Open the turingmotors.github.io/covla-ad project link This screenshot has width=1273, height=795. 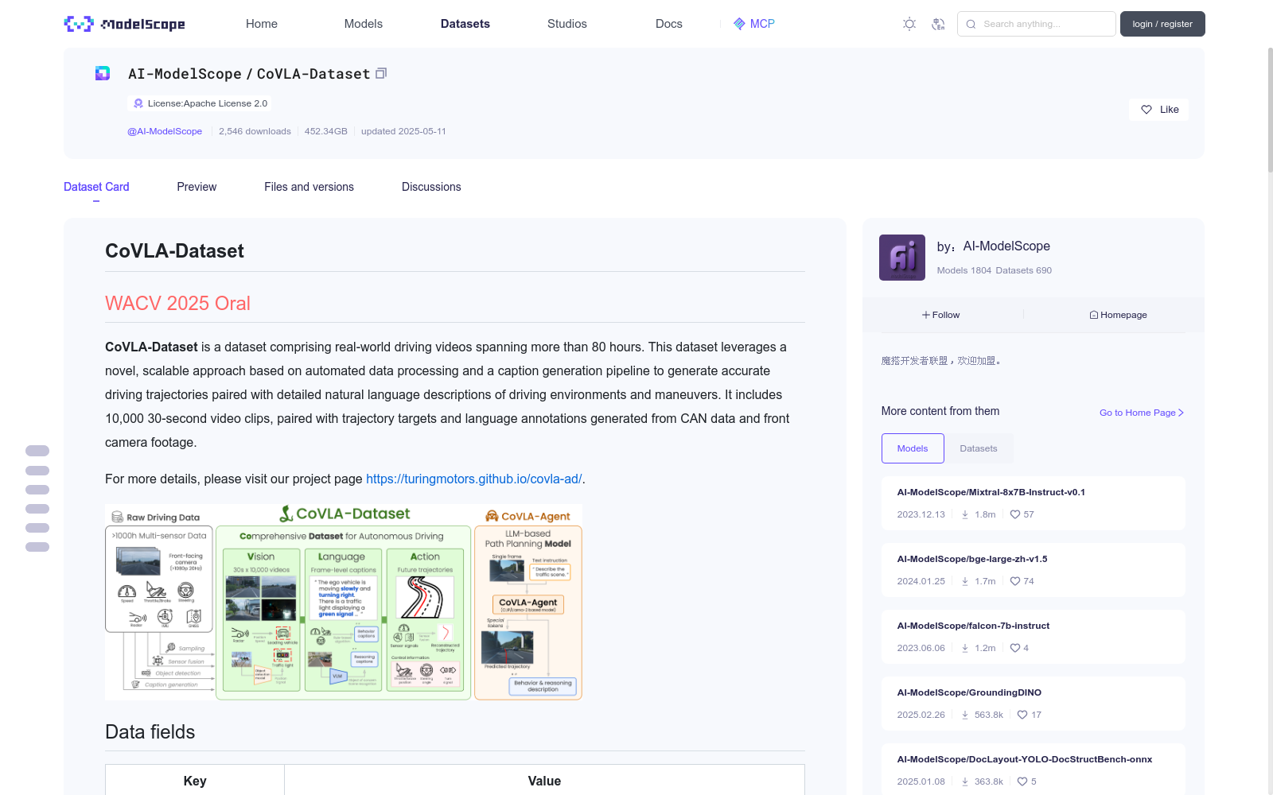[474, 479]
